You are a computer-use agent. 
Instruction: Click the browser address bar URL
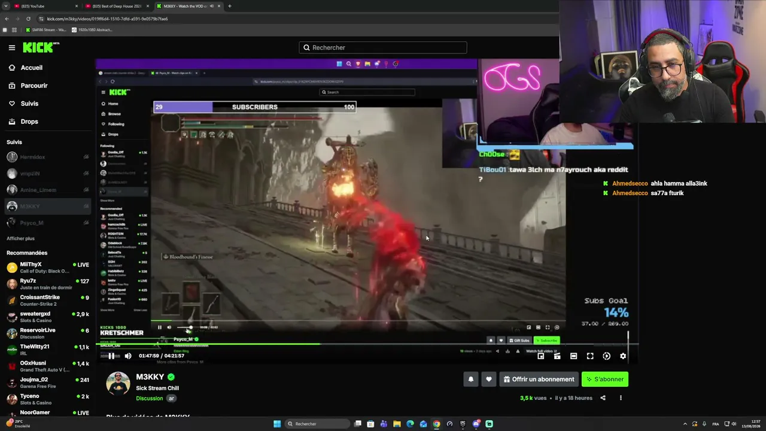coord(108,19)
